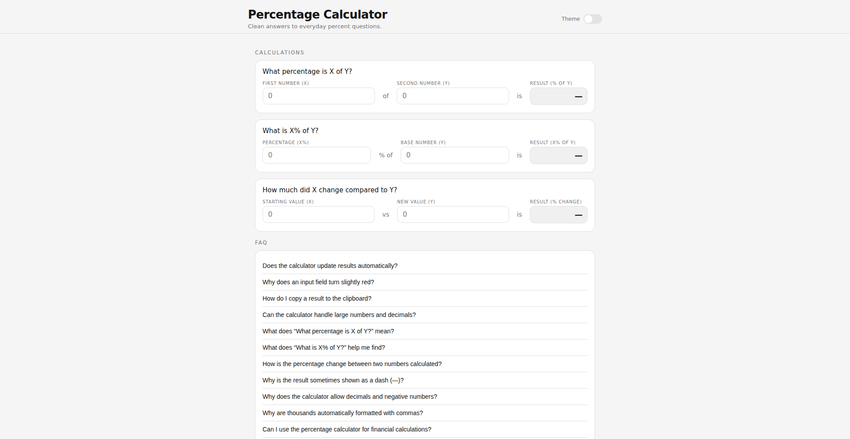Expand the FAQ about large numbers and decimals
This screenshot has height=439, width=850.
(x=339, y=315)
